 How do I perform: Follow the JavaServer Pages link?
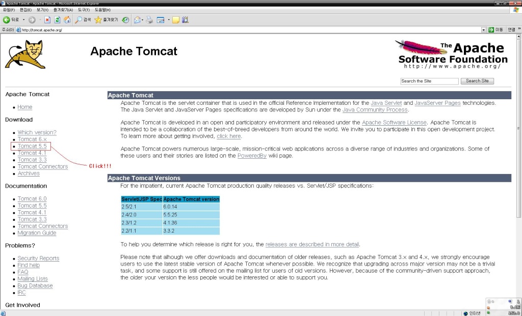click(437, 103)
